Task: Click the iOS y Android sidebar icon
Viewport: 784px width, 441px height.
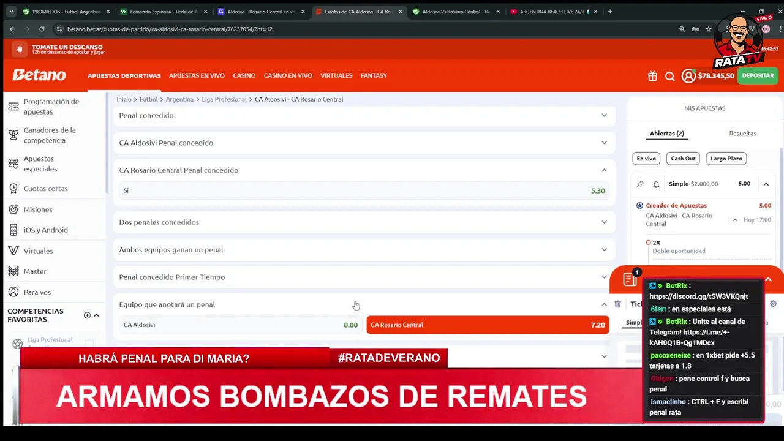Action: click(13, 230)
